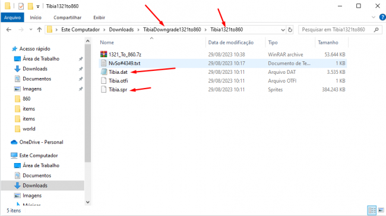Click the search magnifier icon

[376, 30]
